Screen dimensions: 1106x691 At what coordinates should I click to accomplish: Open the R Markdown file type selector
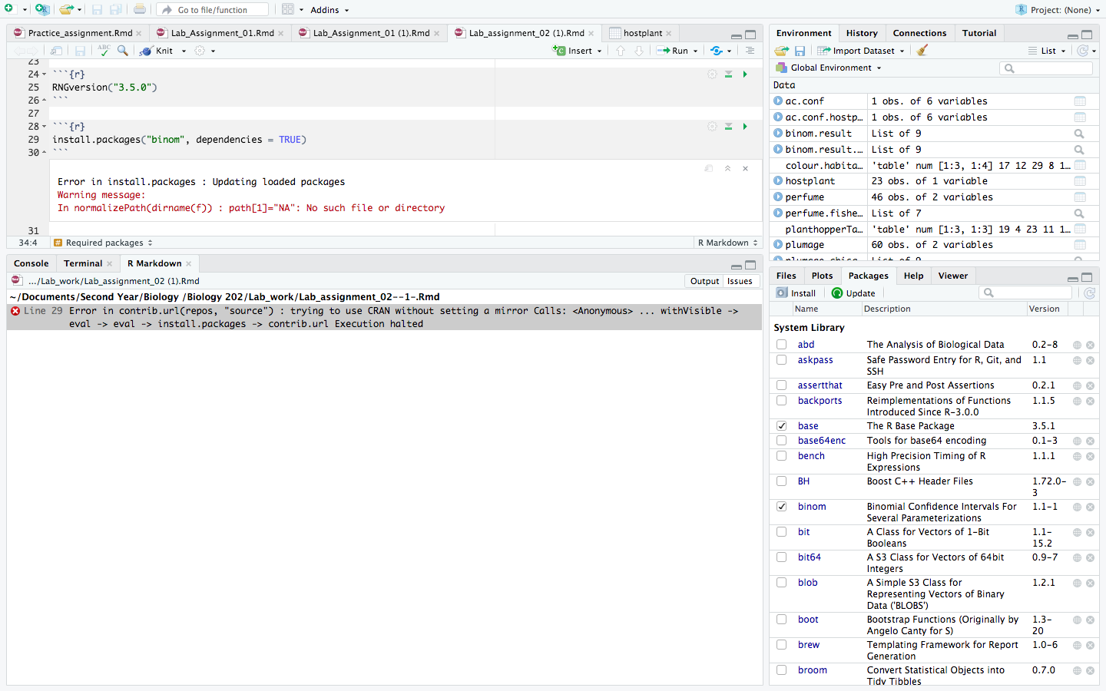(x=727, y=243)
